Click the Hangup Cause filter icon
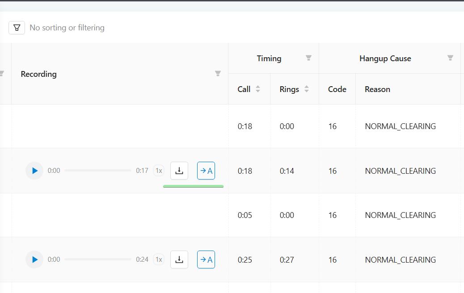Viewport: 464px width, 293px height. (x=450, y=58)
